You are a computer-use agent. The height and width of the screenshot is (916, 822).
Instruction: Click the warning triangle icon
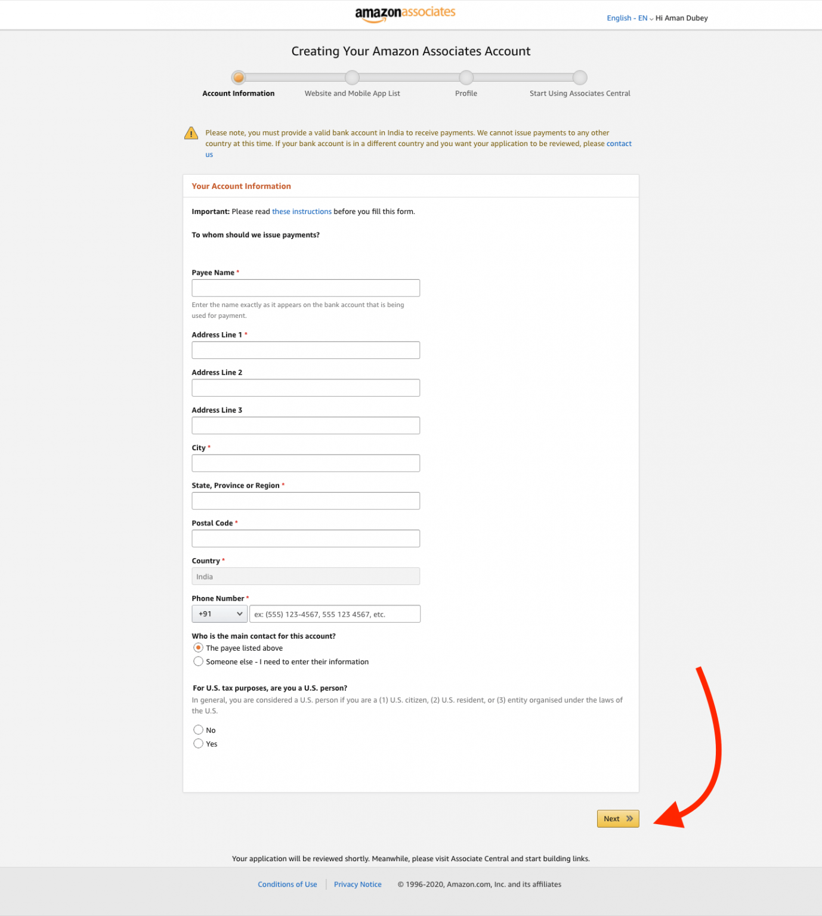tap(191, 132)
